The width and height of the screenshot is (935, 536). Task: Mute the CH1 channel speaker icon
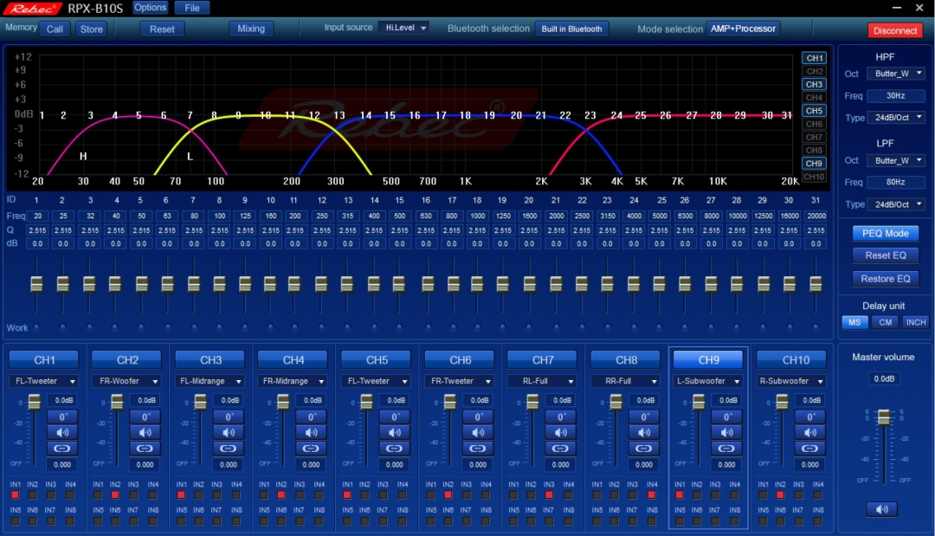(62, 432)
